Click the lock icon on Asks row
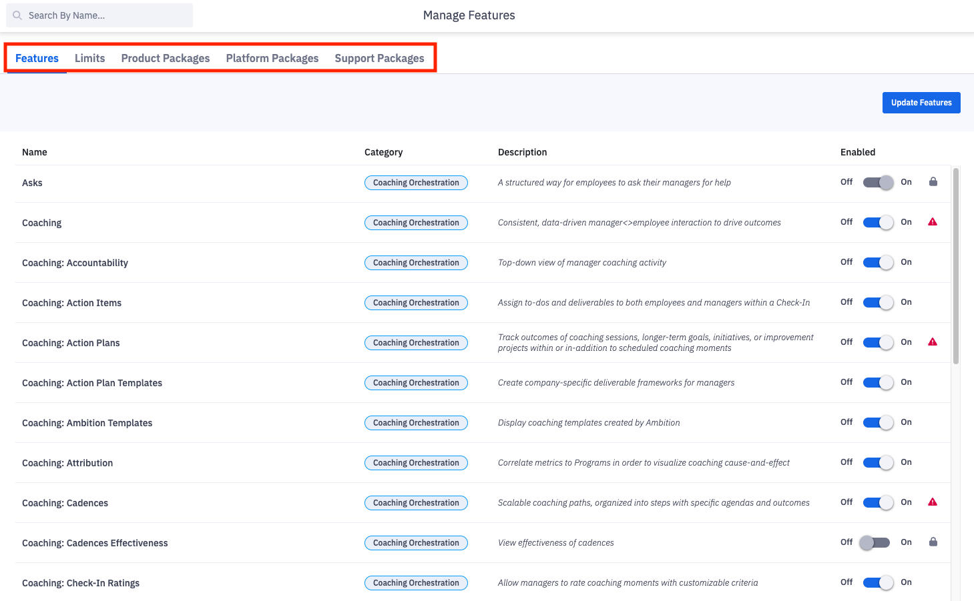This screenshot has height=601, width=974. pyautogui.click(x=933, y=182)
